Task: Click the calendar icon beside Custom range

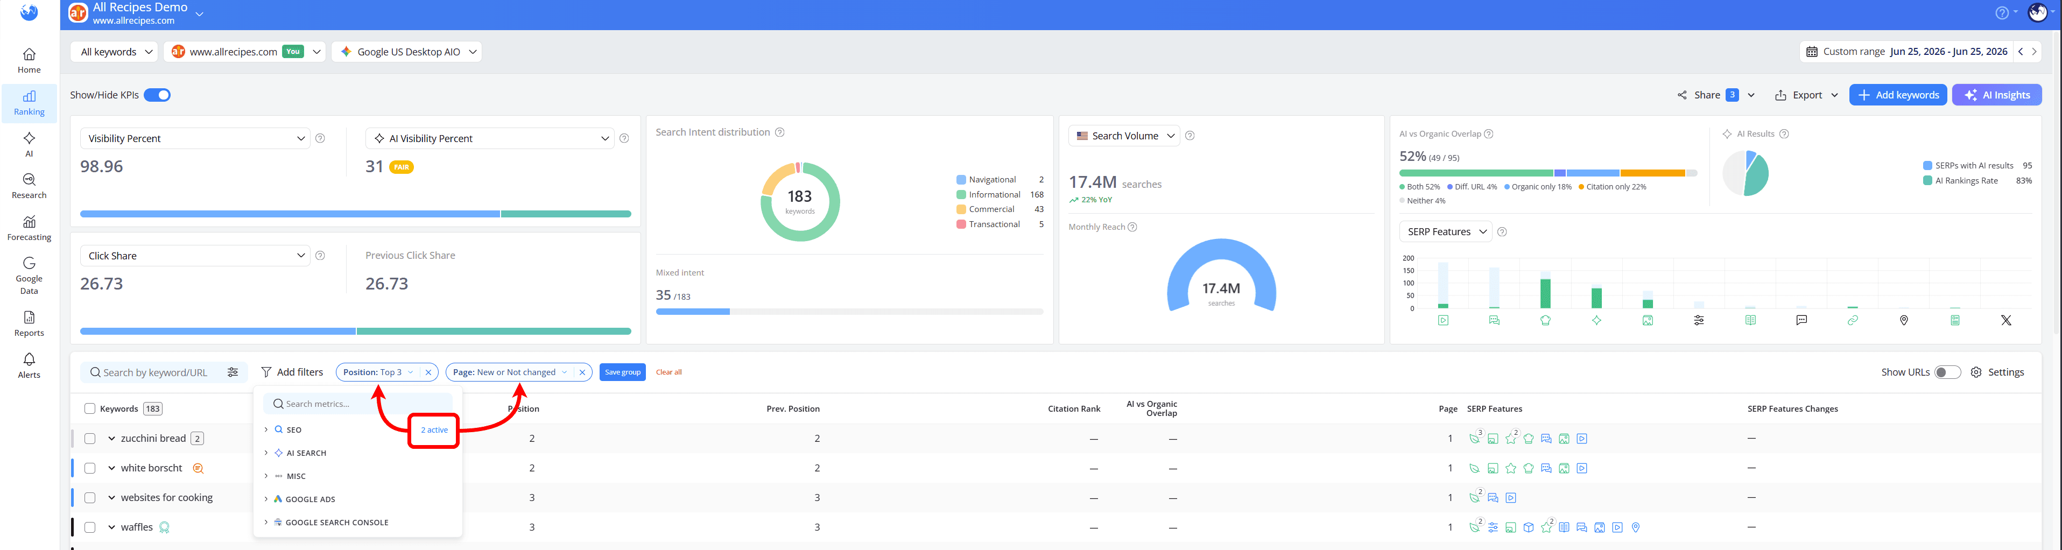Action: (1812, 52)
